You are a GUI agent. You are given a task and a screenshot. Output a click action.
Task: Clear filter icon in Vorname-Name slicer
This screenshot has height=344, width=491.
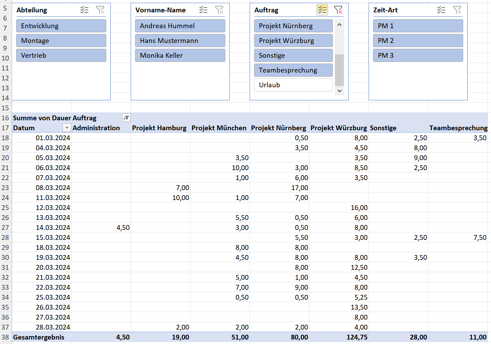click(x=219, y=10)
